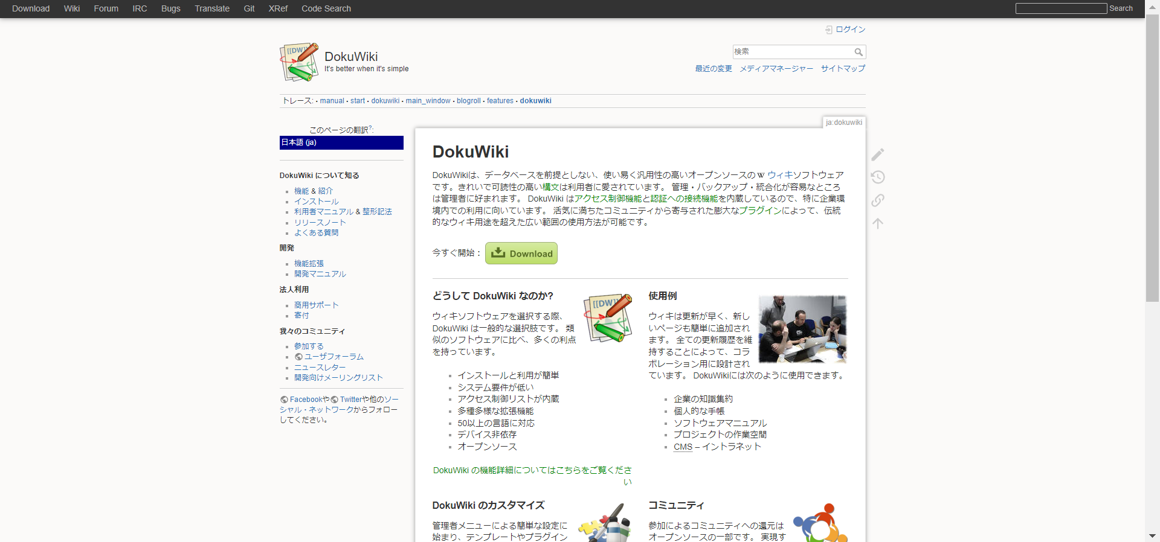Click the CMS link in usage list

[683, 447]
